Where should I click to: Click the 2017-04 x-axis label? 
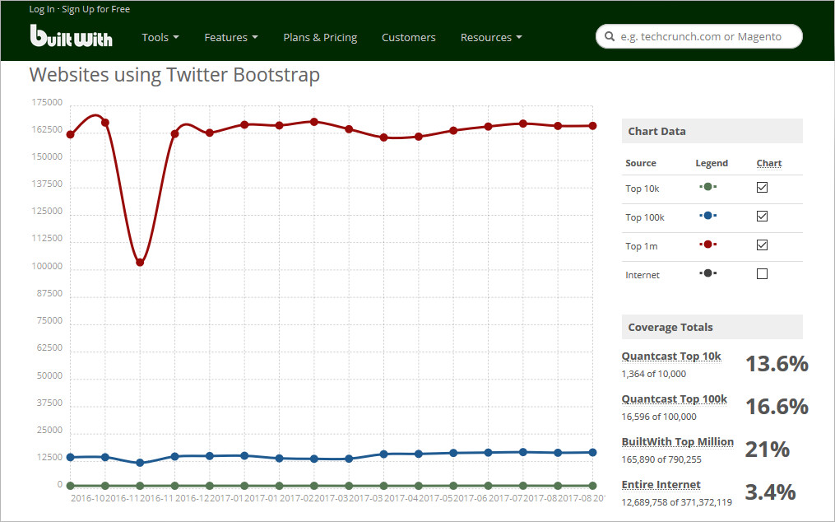[401, 498]
